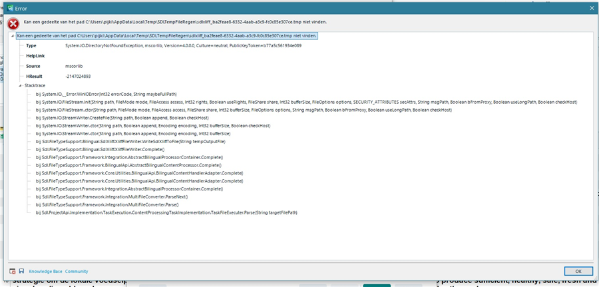Select the System.IO.__Error.WinIOError stack line
Viewport: 599px width, 287px height.
pos(106,94)
